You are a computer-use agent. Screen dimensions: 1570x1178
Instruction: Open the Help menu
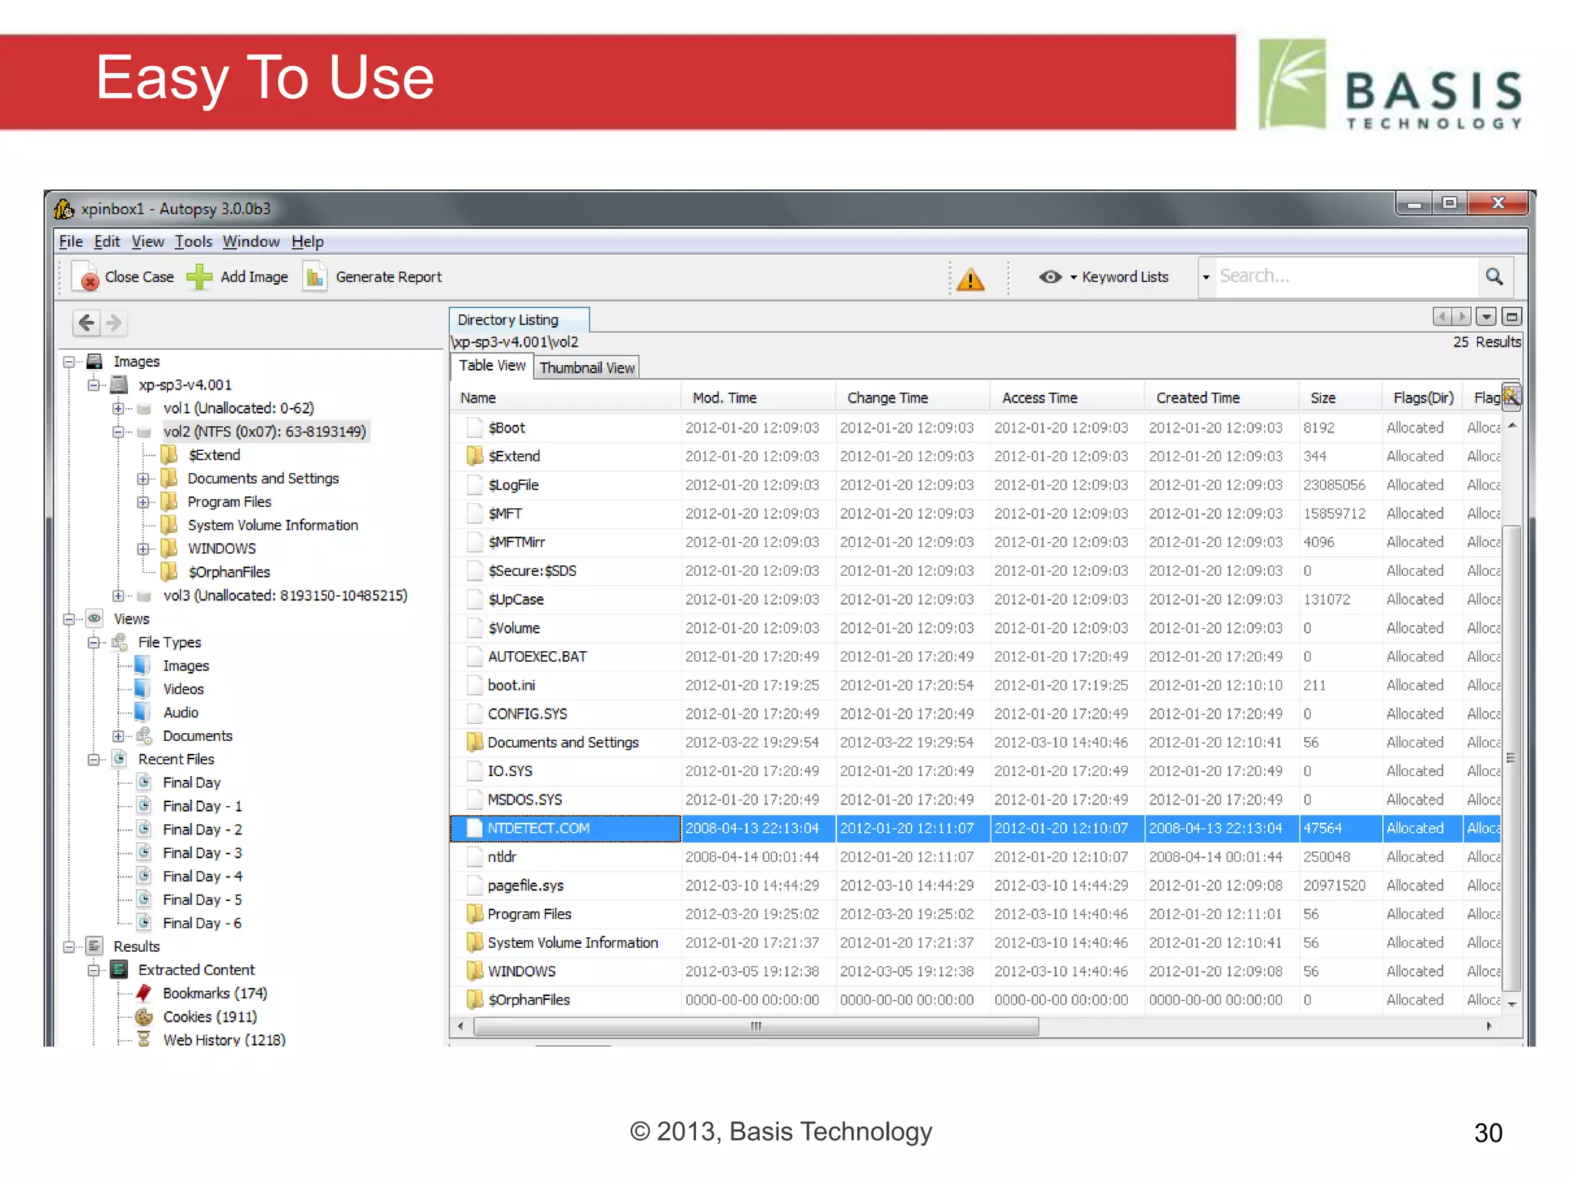pyautogui.click(x=307, y=242)
